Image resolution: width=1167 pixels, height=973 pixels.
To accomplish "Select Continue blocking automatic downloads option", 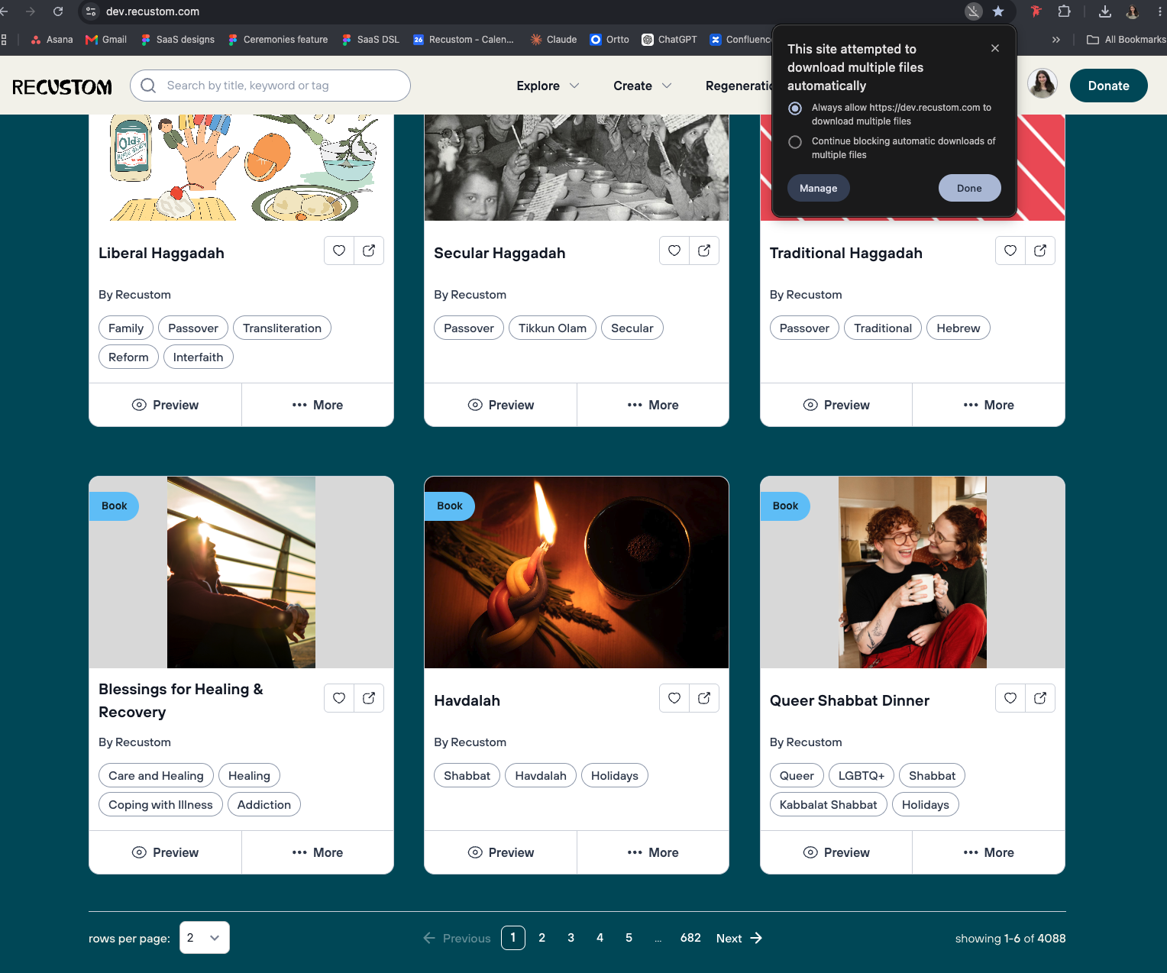I will pyautogui.click(x=795, y=142).
